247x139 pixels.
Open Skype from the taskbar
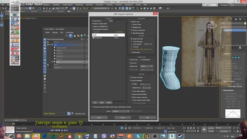click(x=138, y=136)
